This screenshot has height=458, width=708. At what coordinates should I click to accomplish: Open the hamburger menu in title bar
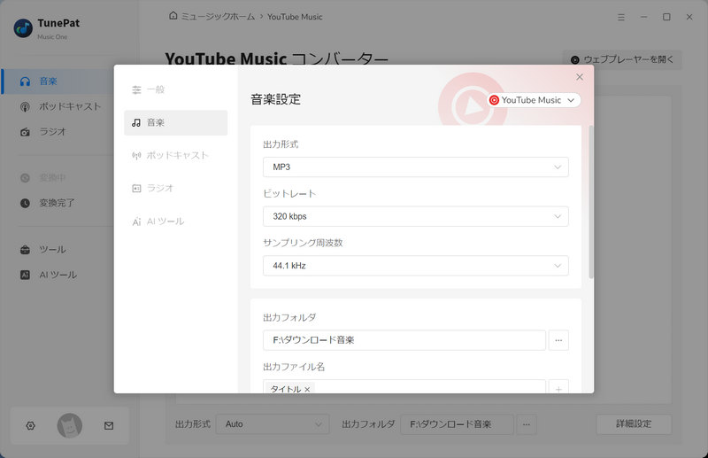point(621,17)
